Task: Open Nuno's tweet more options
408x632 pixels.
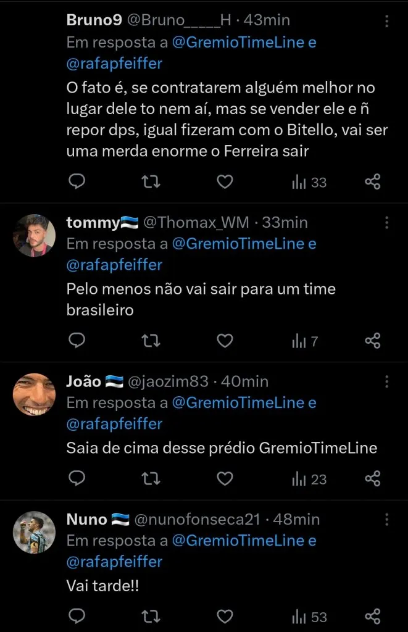Action: click(386, 519)
